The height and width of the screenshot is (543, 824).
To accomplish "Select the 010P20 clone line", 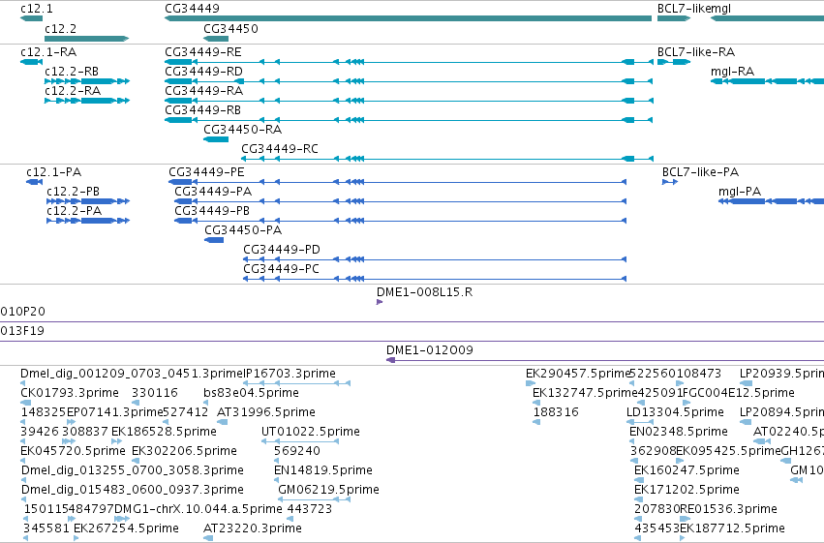I will (x=412, y=322).
